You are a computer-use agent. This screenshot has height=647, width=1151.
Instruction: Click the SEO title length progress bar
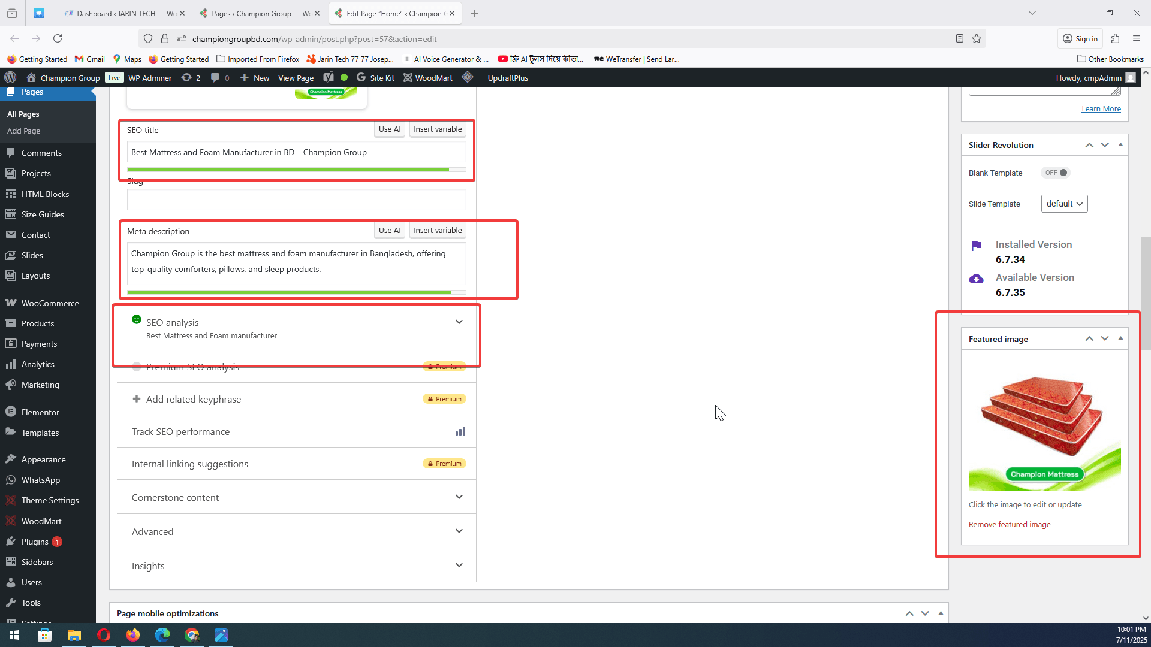pos(296,170)
